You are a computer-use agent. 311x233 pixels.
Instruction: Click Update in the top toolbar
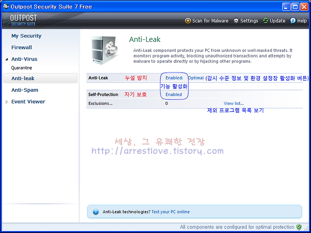pos(274,21)
